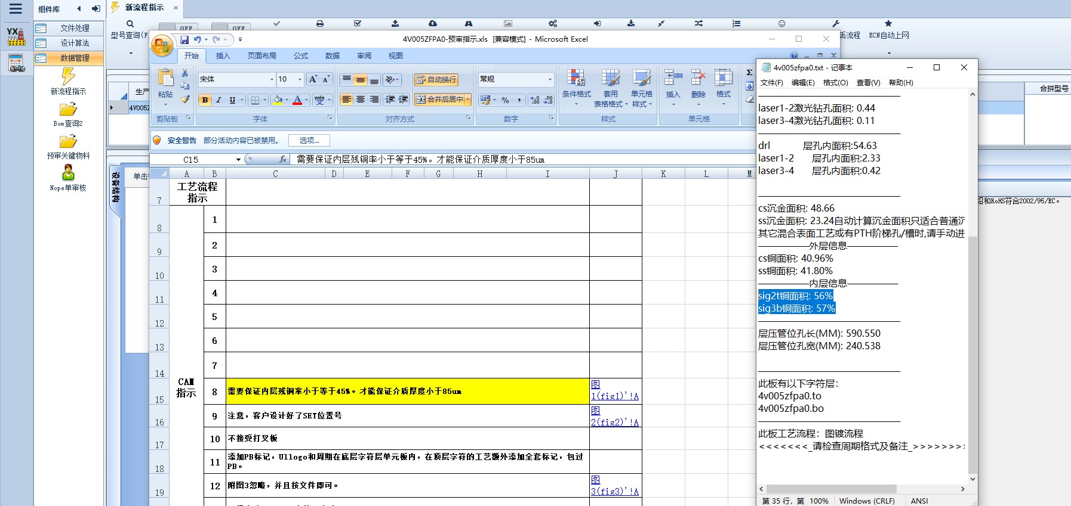Open the font size dropdown showing 10

[300, 79]
